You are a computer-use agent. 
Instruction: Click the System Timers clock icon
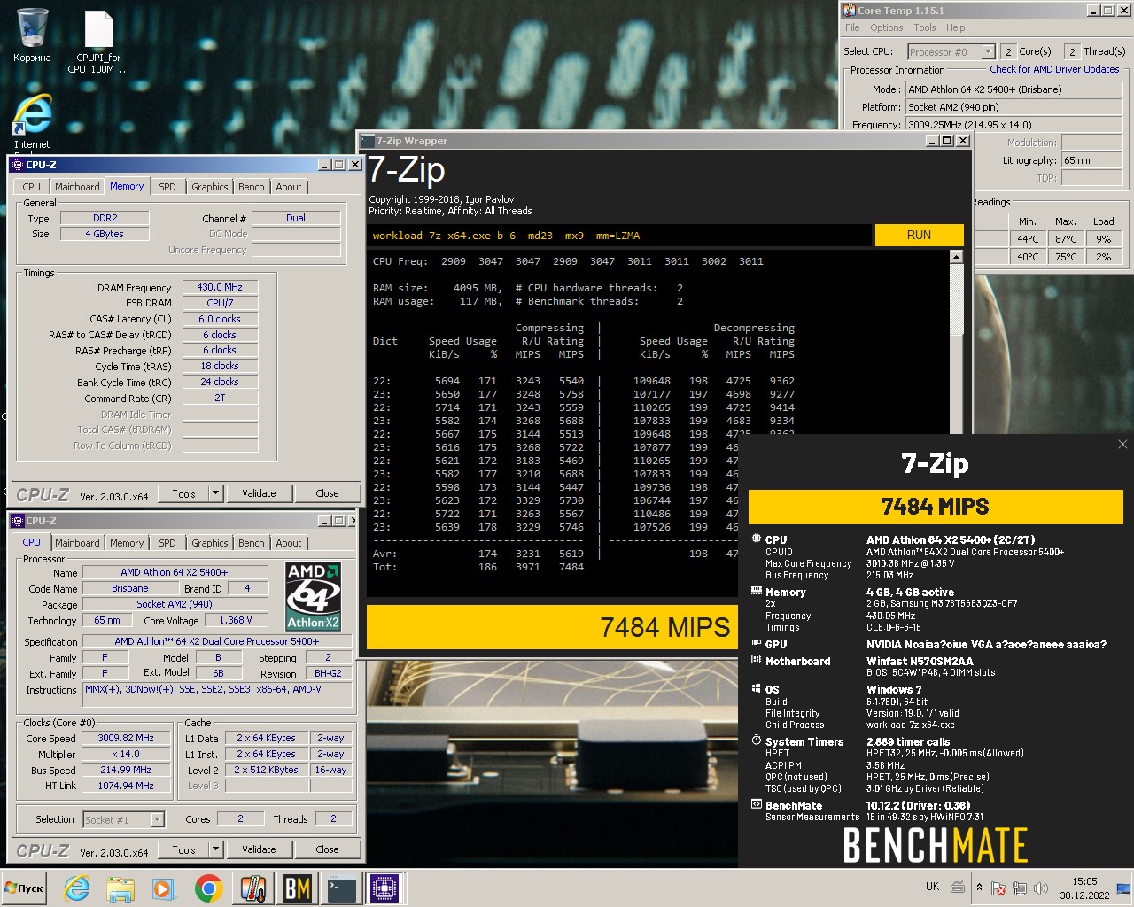click(x=756, y=740)
